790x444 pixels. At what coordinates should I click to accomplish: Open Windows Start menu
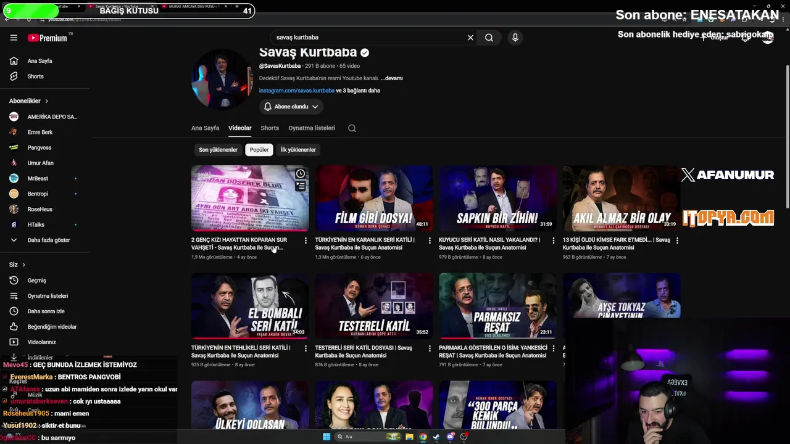tap(326, 437)
